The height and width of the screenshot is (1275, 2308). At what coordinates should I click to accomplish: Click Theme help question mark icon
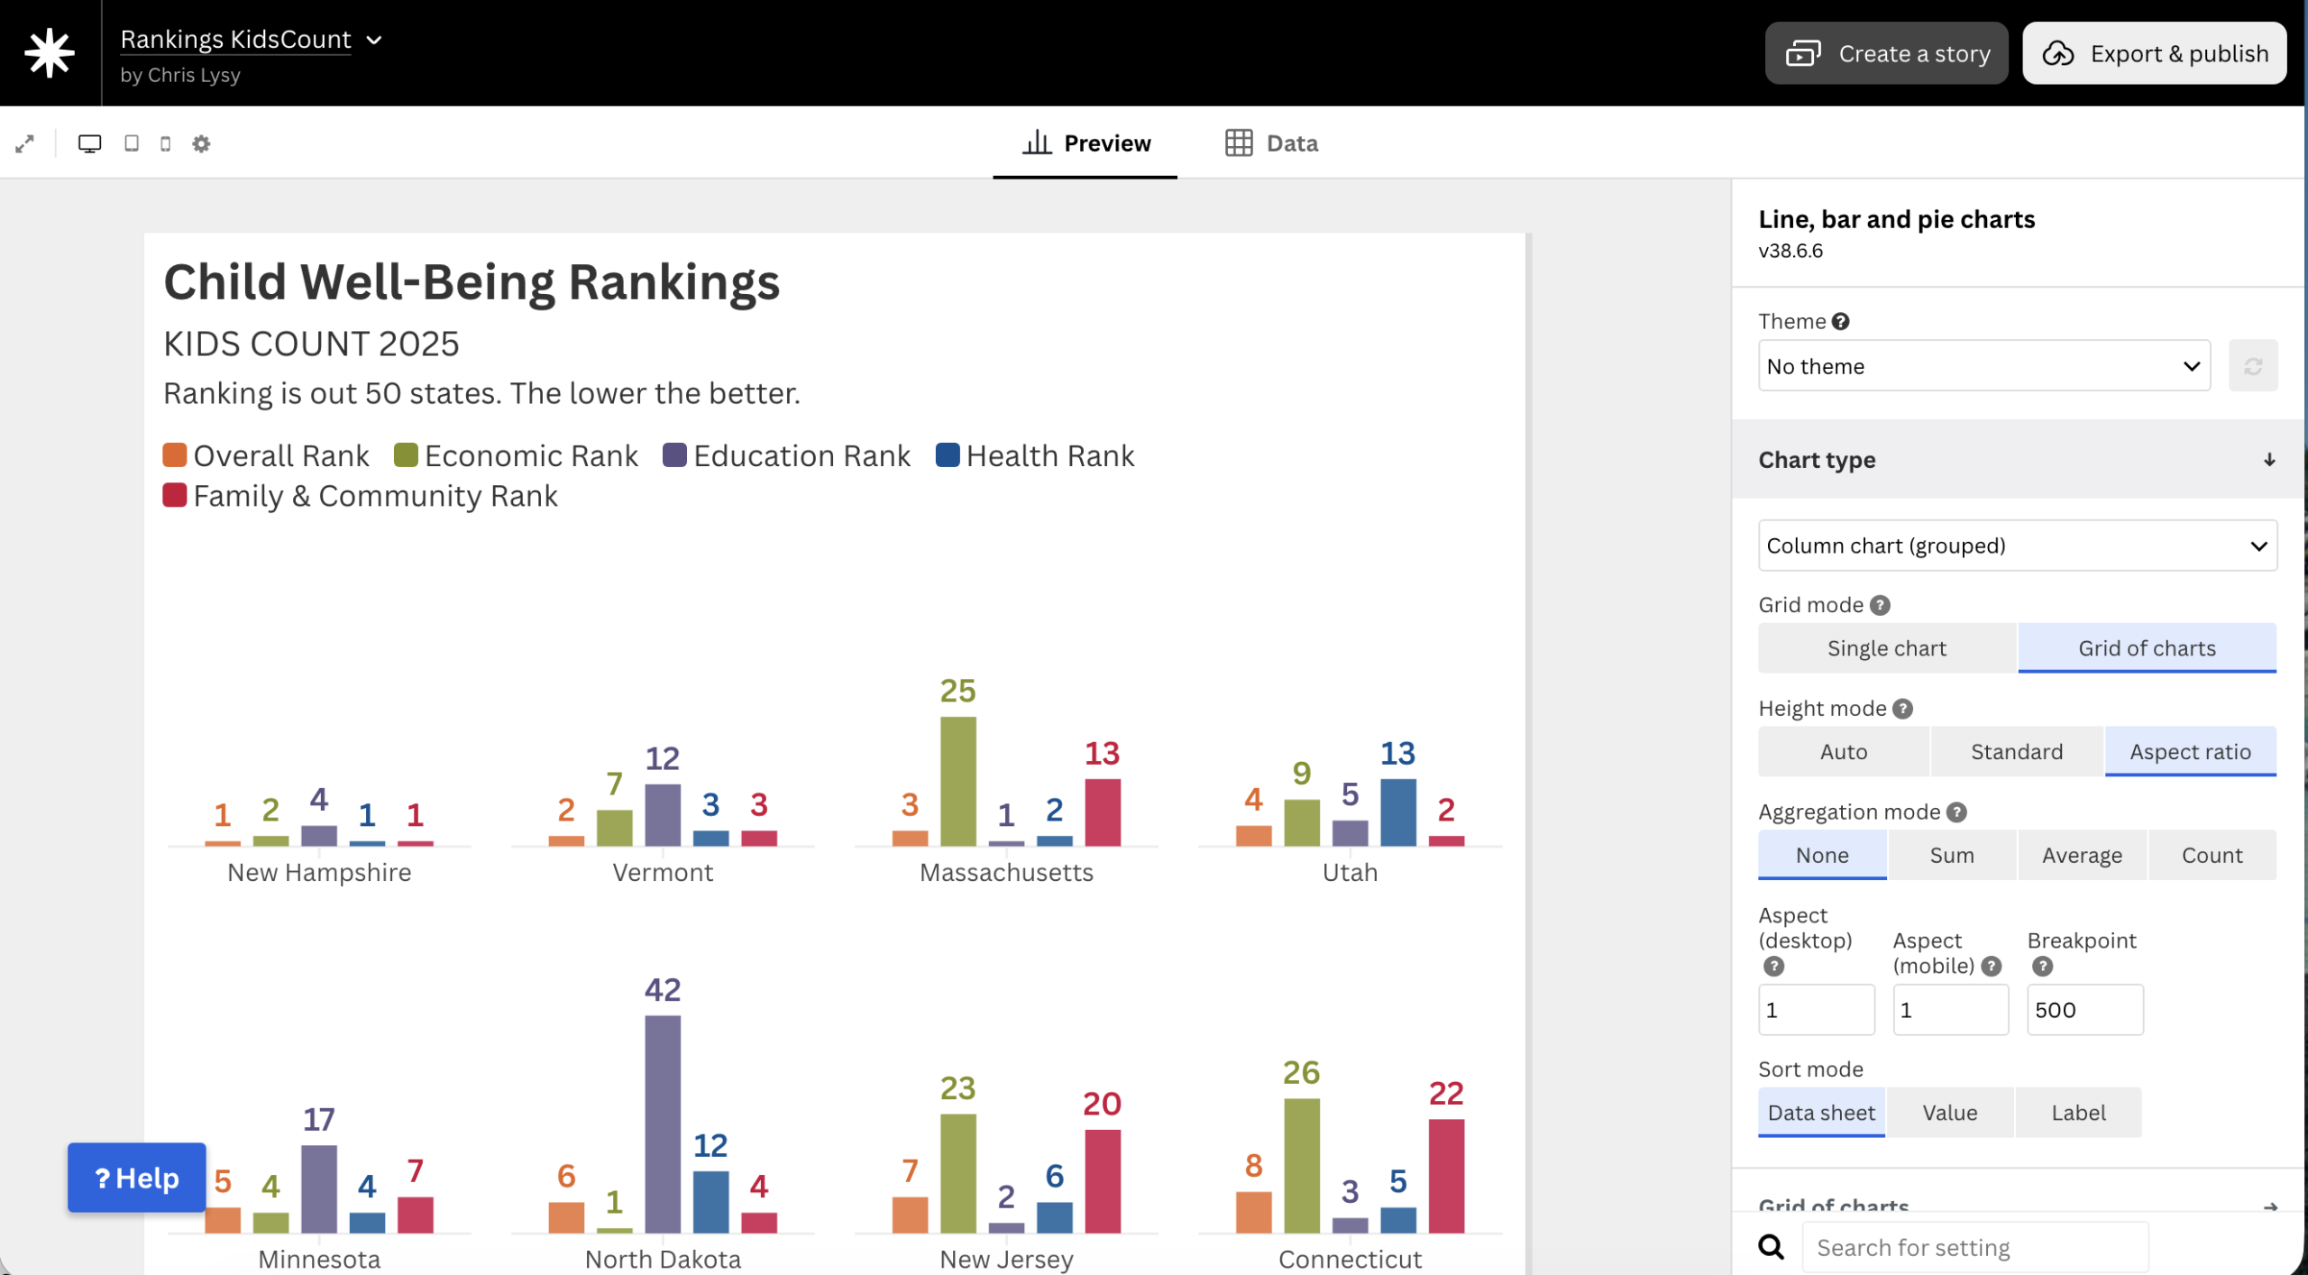(x=1841, y=321)
